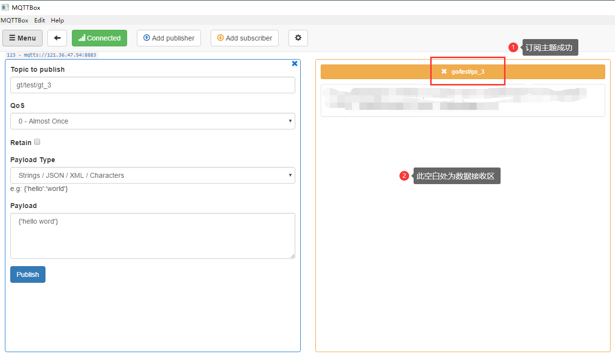Click the Topic to publish input field
615x357 pixels.
(x=153, y=85)
